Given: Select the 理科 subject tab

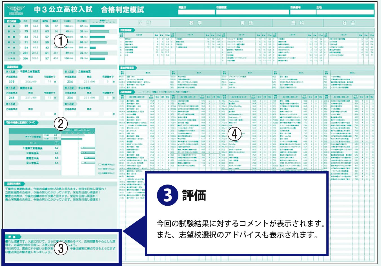Looking at the screenshot, I should [298, 23].
